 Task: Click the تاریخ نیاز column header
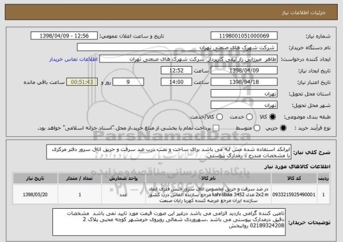click(x=35, y=178)
